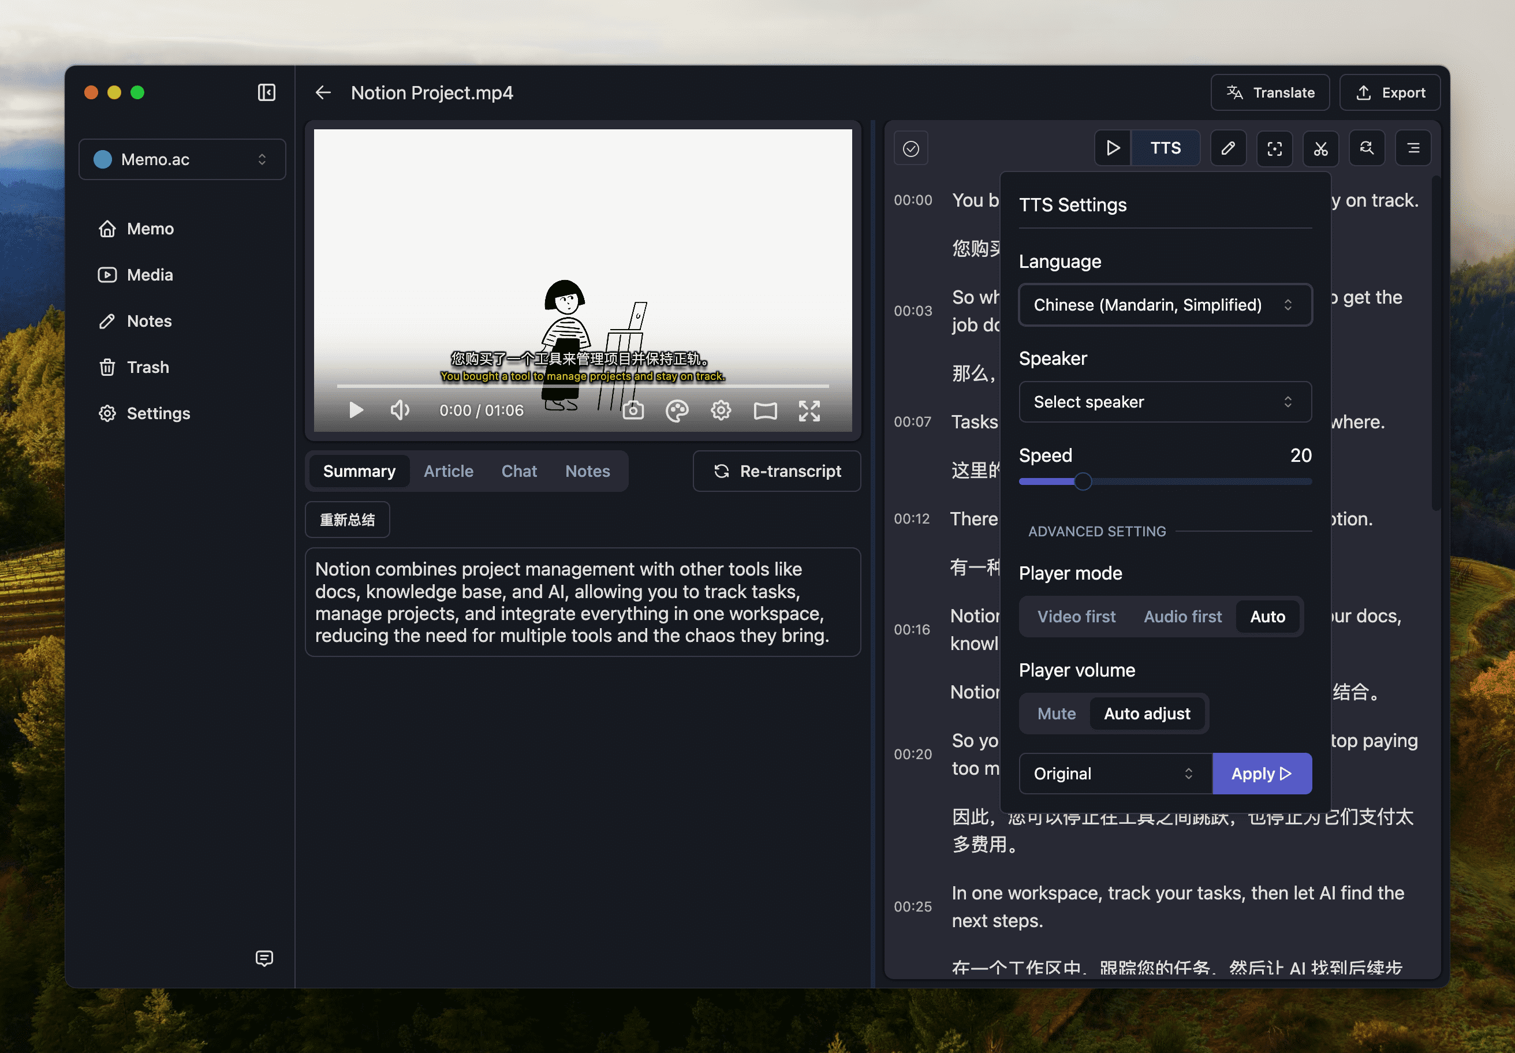Open the search-replace icon in transcript toolbar

pyautogui.click(x=1367, y=148)
